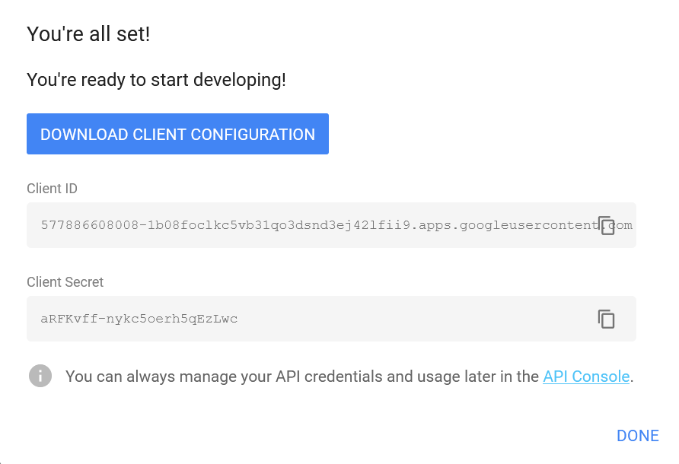Viewport: 679px width, 464px height.
Task: Click the You're all set heading
Action: [88, 33]
